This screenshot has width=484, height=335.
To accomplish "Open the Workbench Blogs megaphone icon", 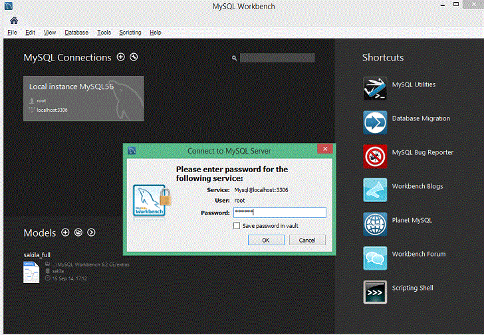I will [375, 190].
